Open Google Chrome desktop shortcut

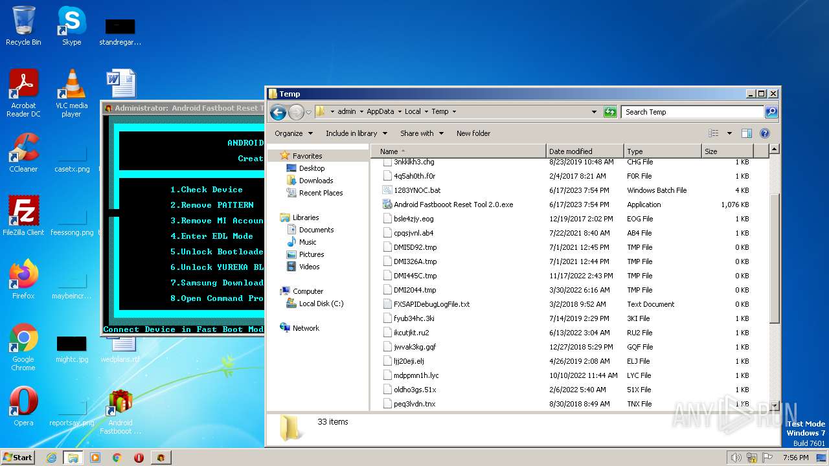[23, 347]
